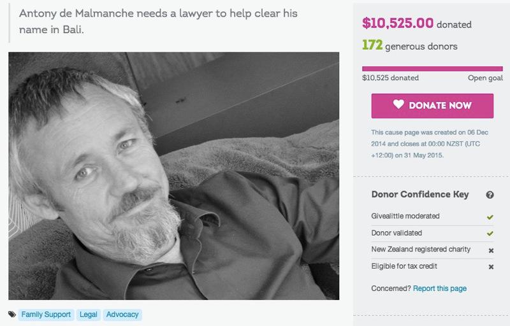The image size is (510, 326).
Task: Select the Legal tag
Action: tap(88, 315)
